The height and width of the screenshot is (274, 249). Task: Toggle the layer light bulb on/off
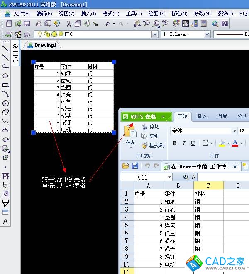(40, 34)
